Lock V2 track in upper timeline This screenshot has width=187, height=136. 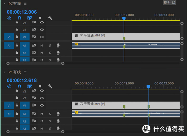pos(17,29)
